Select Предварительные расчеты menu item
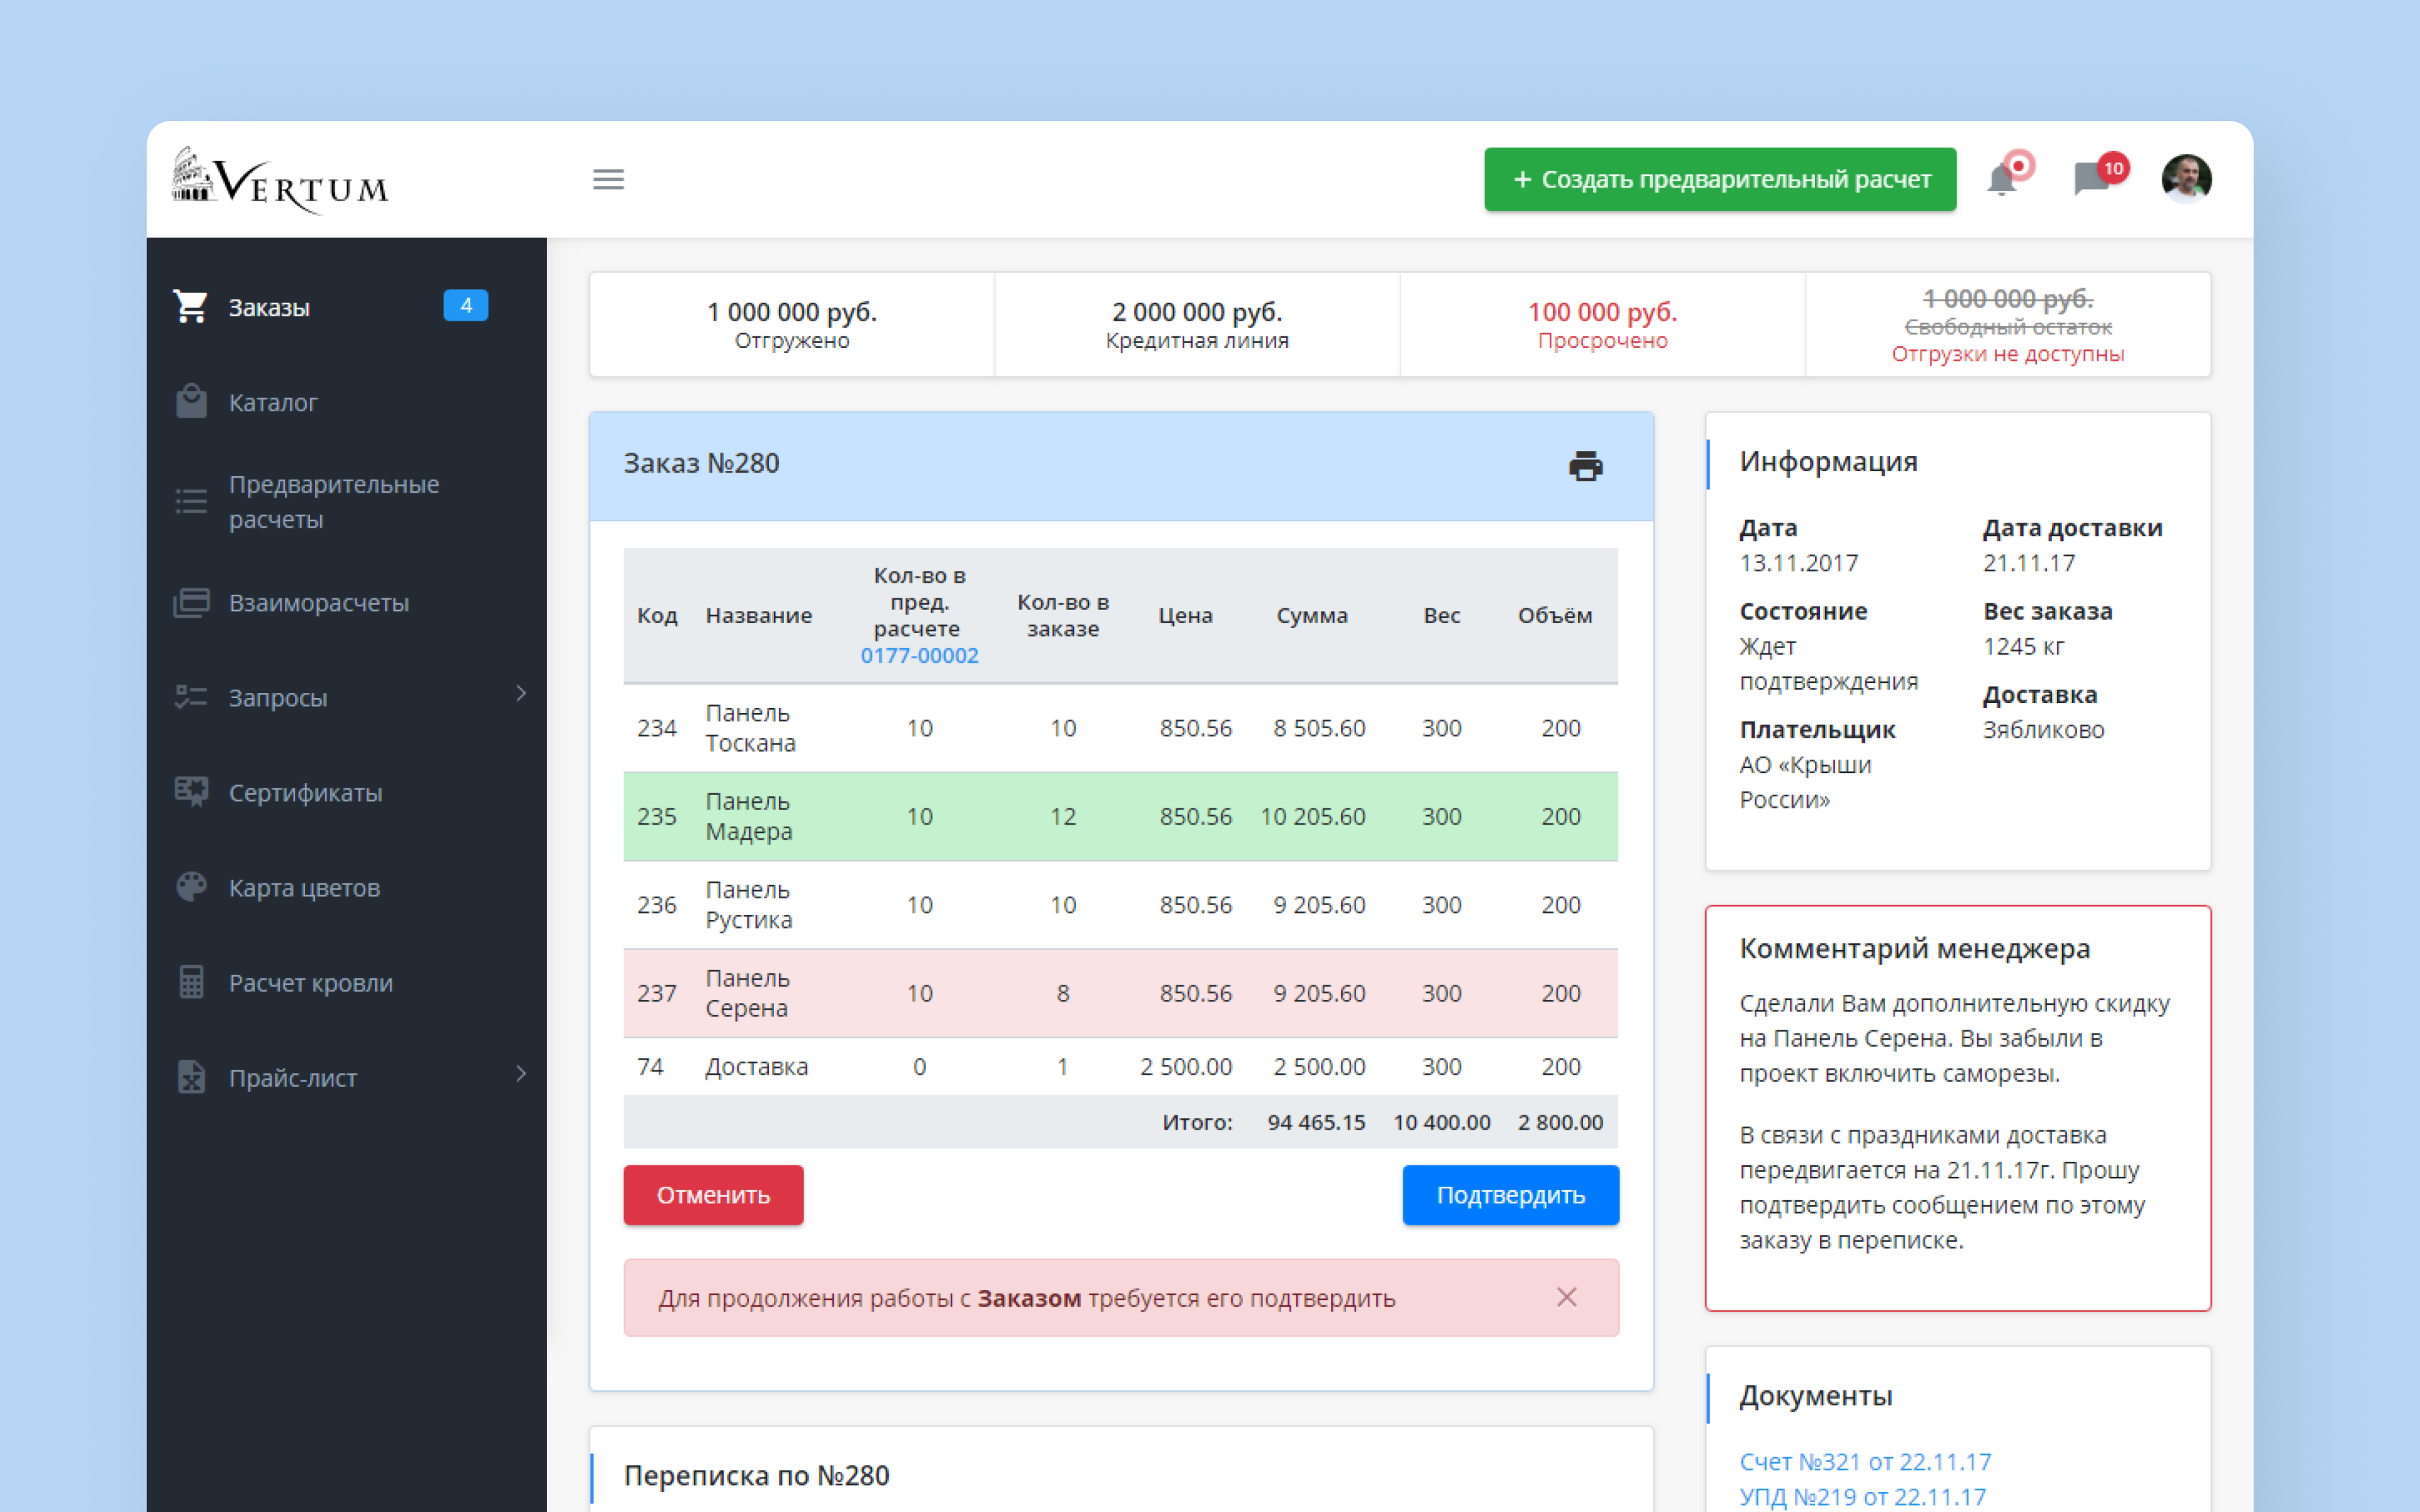2420x1512 pixels. click(333, 502)
